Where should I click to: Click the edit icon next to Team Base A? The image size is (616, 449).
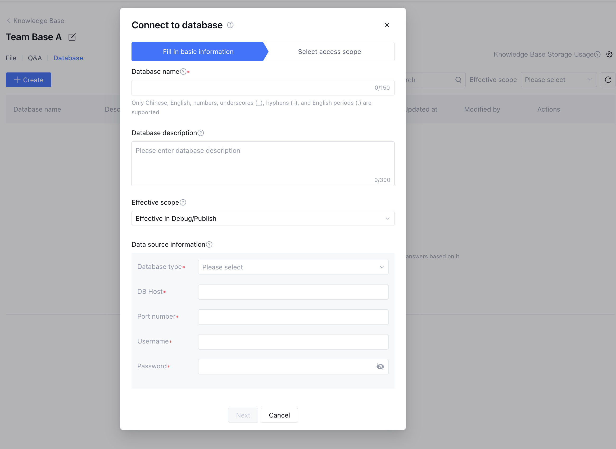pyautogui.click(x=72, y=37)
